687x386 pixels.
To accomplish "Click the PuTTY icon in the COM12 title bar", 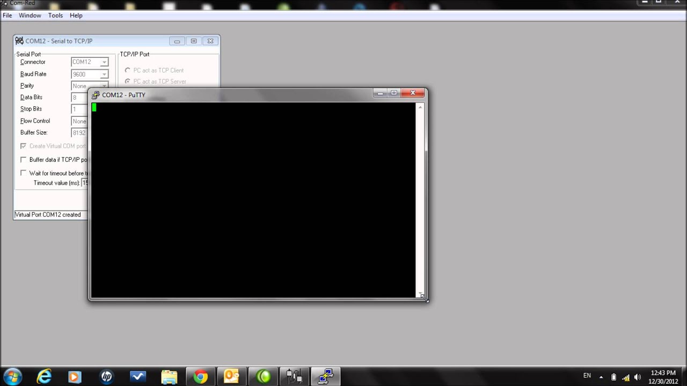I will [x=96, y=95].
